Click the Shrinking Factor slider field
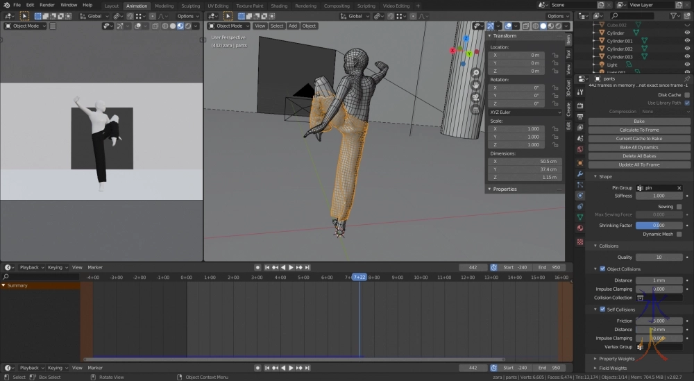This screenshot has height=381, width=694. [659, 225]
